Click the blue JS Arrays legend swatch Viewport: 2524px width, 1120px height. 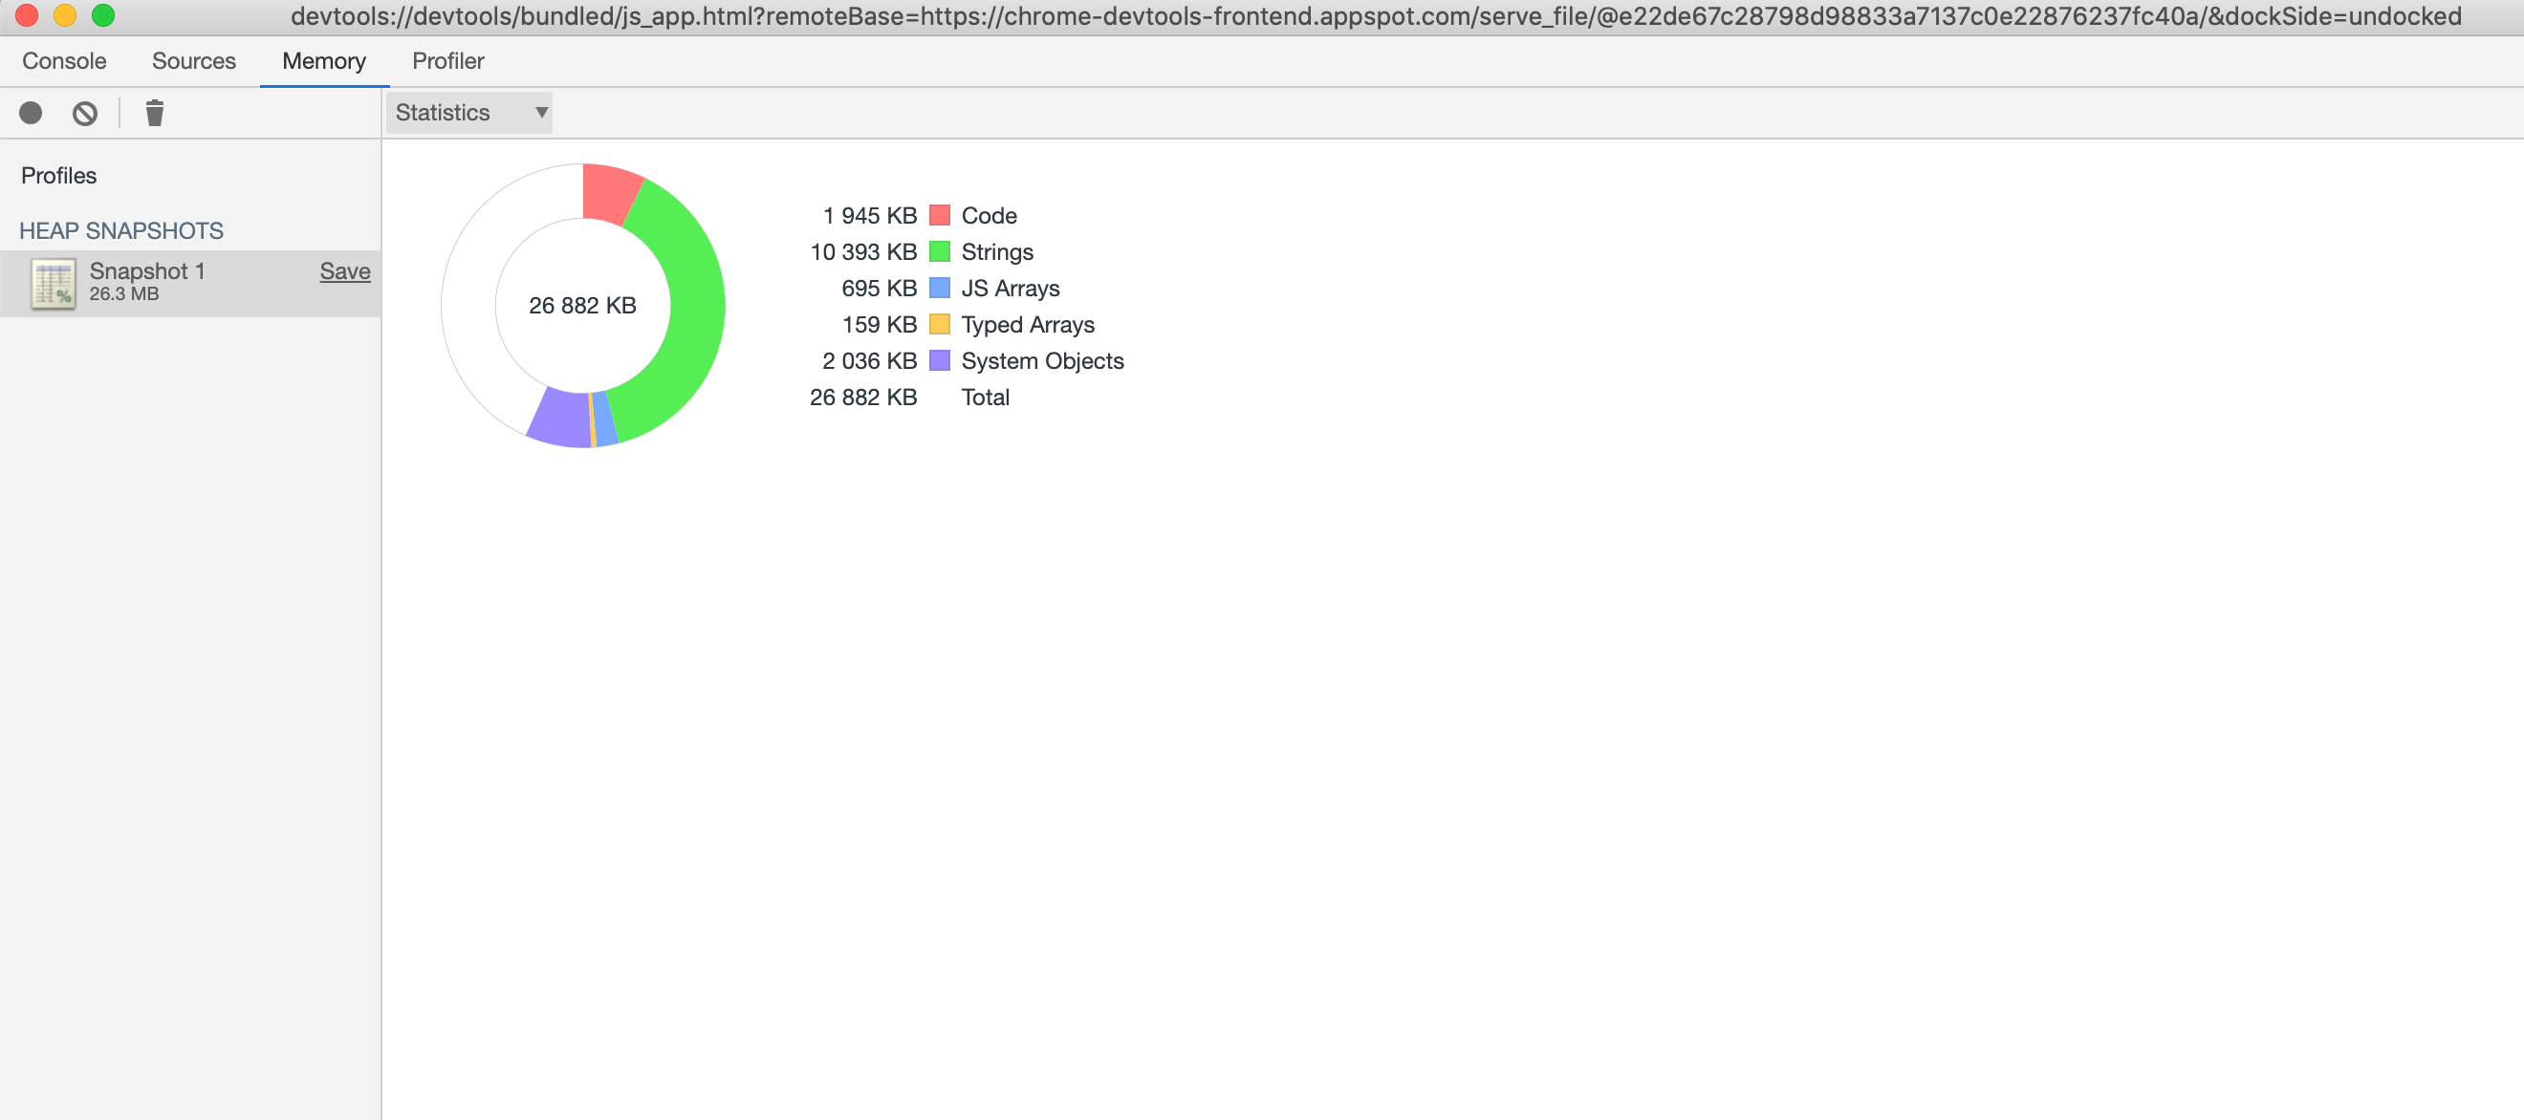pyautogui.click(x=939, y=287)
